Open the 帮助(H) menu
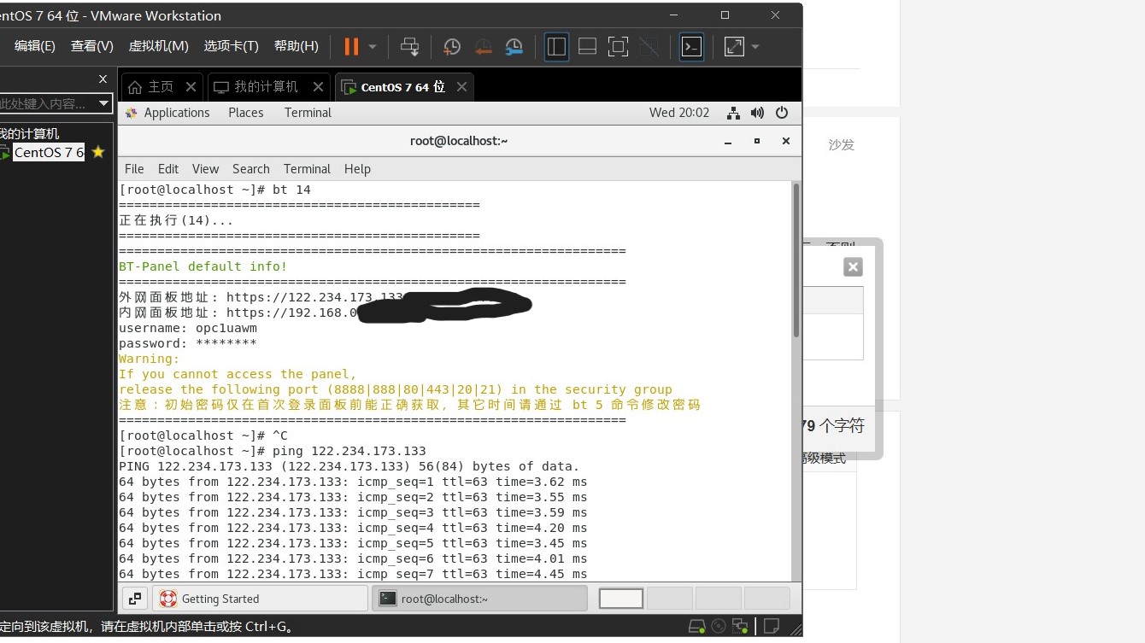 (297, 46)
